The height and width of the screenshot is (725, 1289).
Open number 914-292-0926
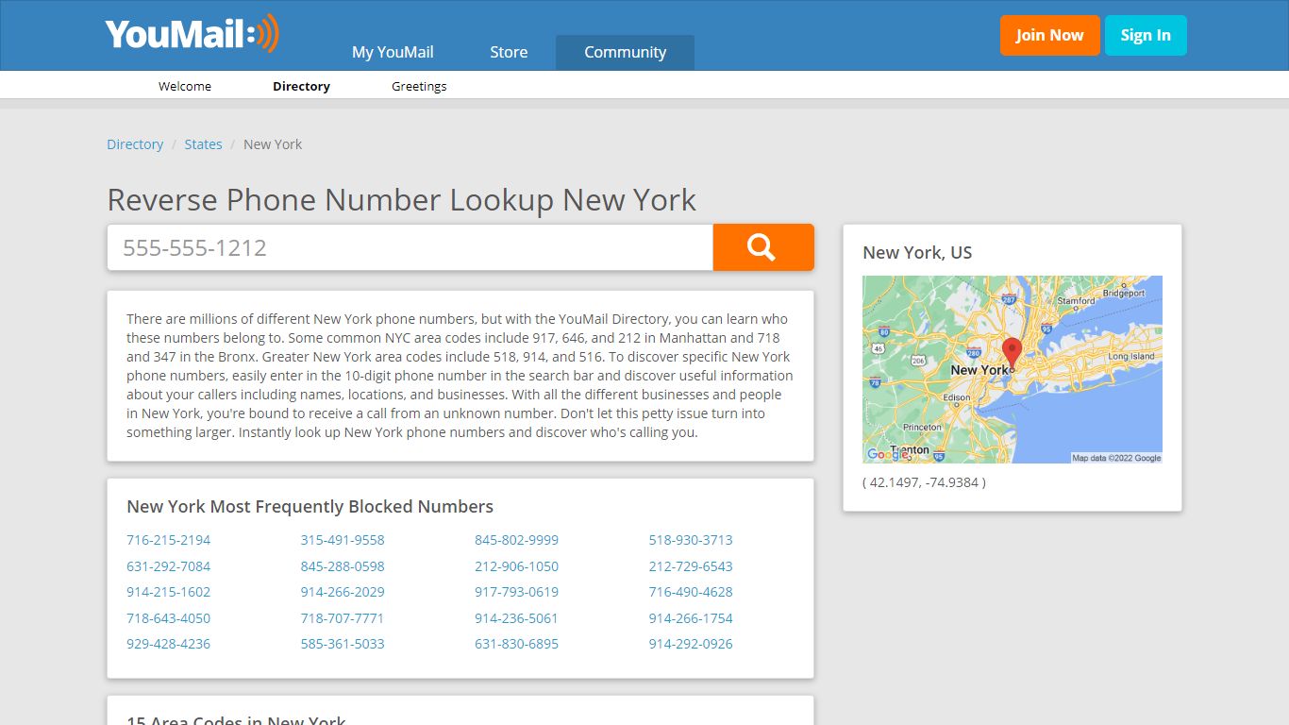tap(691, 644)
